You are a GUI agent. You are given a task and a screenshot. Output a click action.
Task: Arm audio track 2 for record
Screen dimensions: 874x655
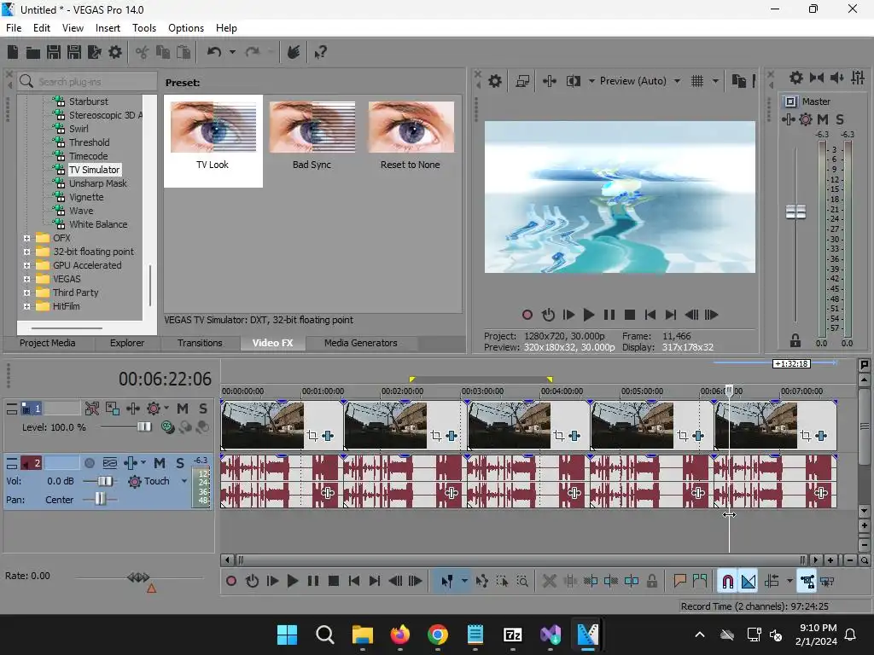pos(89,463)
